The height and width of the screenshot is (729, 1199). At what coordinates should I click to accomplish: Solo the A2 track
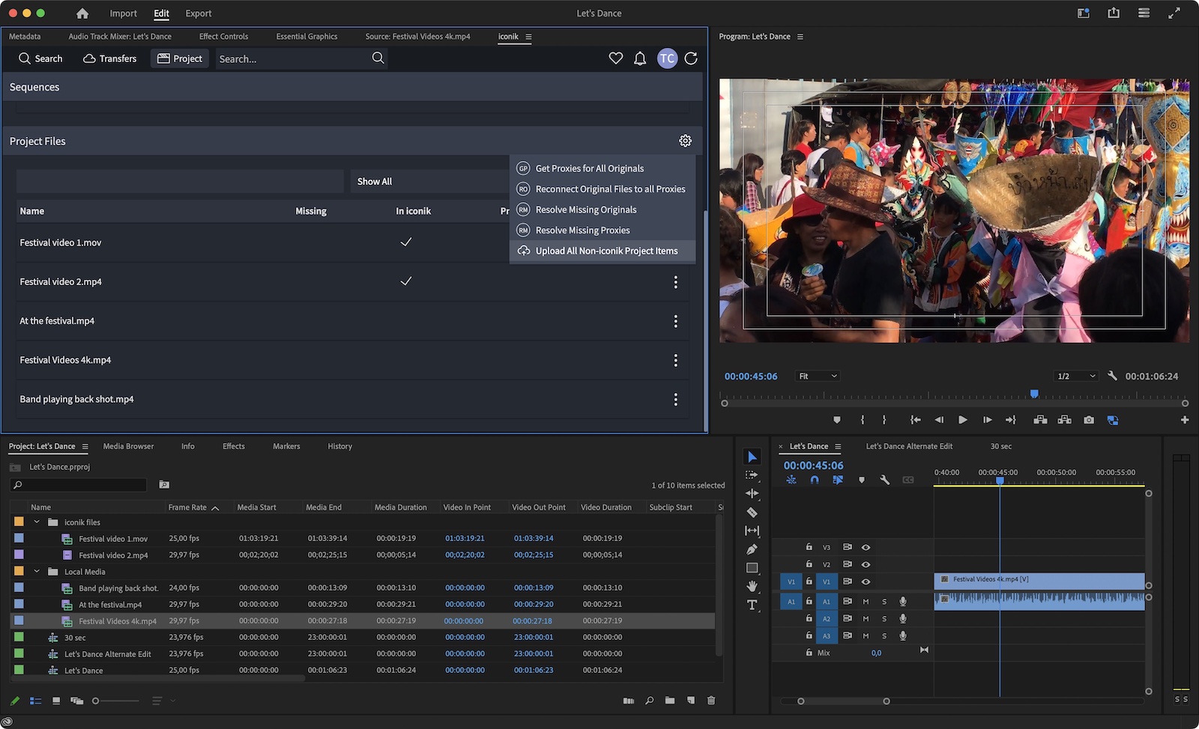[884, 618]
